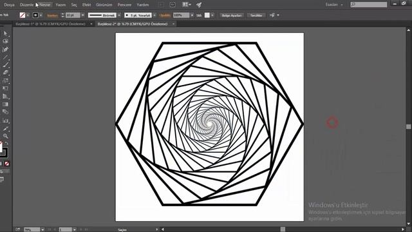Select the Perspective Grid tool
This screenshot has width=412, height=232.
[x=5, y=96]
